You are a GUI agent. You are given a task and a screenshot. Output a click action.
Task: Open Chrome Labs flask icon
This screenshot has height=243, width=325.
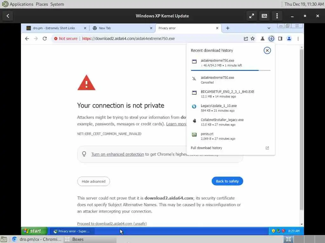click(x=262, y=39)
